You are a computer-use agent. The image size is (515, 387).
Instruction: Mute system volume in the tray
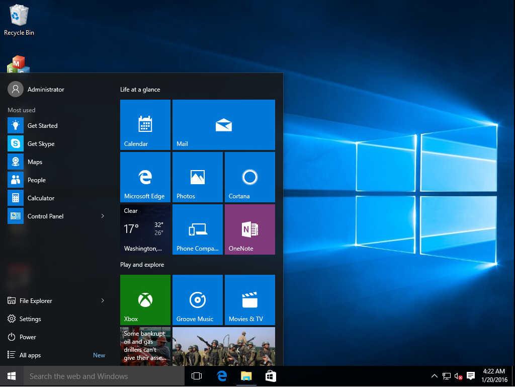[457, 376]
